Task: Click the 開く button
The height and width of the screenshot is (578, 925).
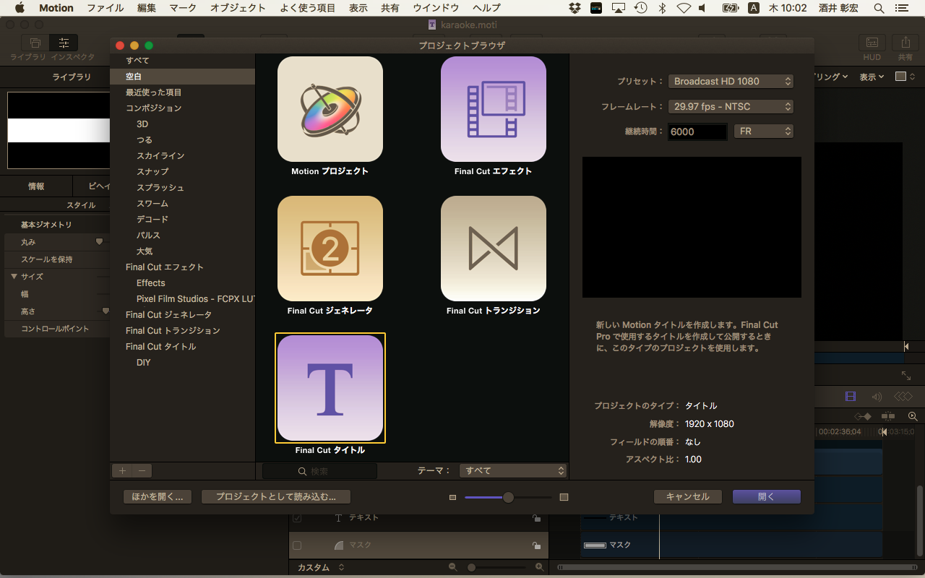Action: pos(766,496)
